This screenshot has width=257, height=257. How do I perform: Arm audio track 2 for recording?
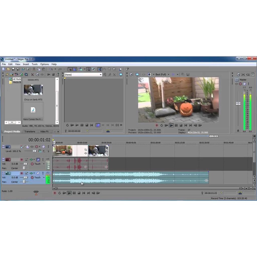[22, 160]
